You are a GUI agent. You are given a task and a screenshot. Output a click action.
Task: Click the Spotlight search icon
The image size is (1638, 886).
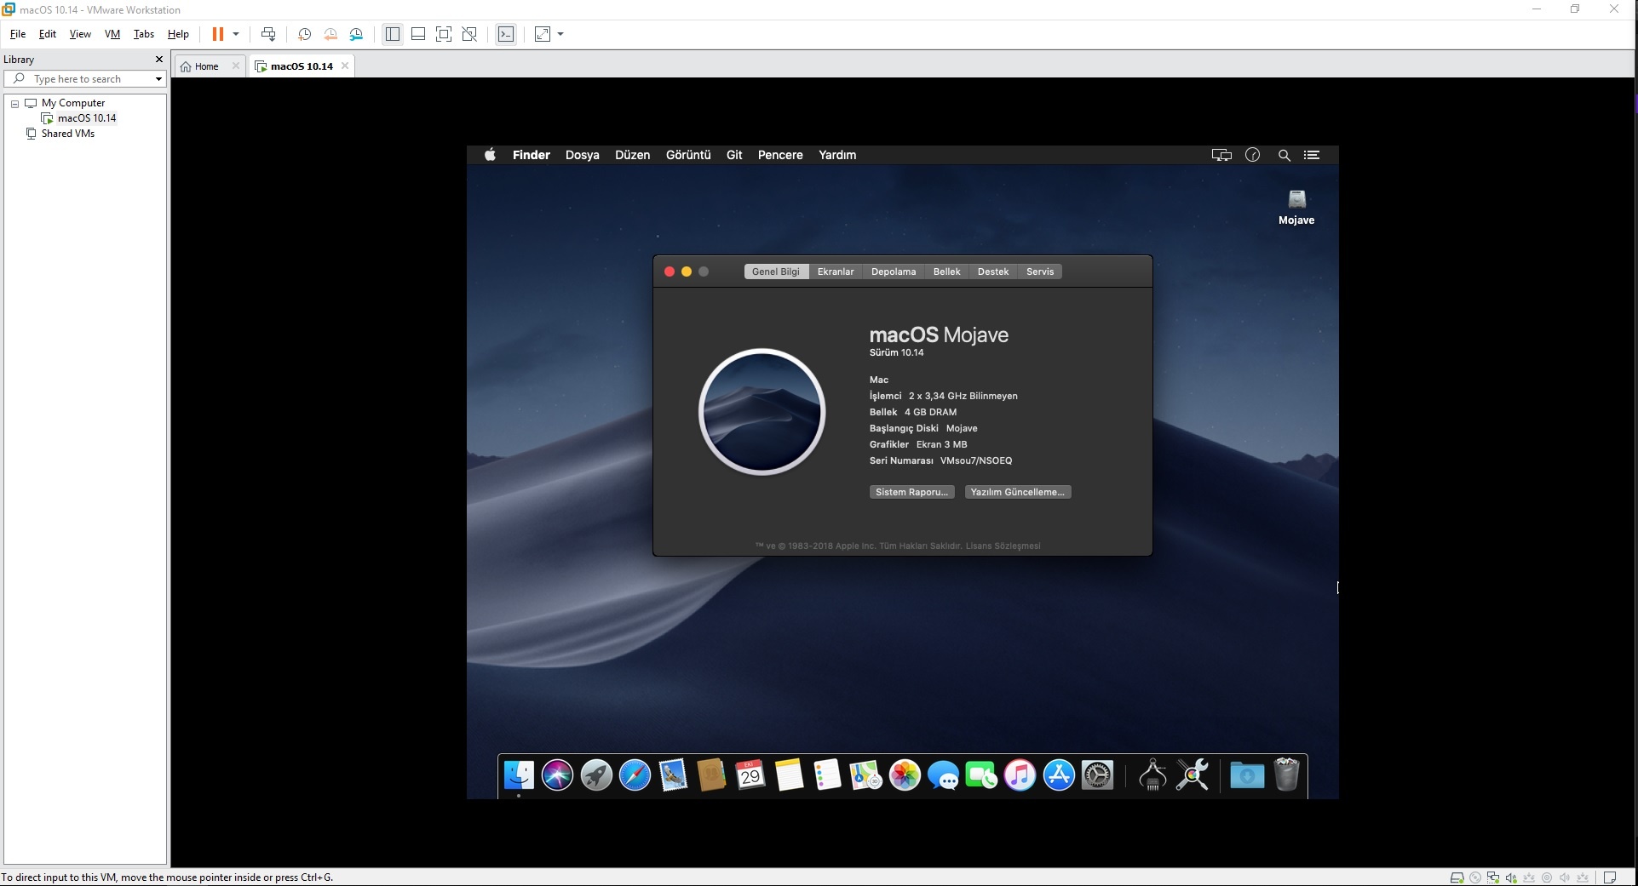click(1284, 155)
